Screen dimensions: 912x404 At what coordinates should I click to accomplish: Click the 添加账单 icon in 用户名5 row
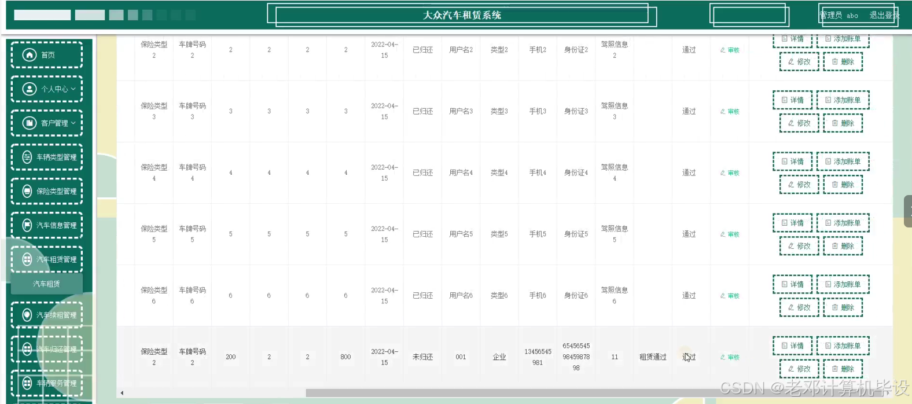click(828, 223)
